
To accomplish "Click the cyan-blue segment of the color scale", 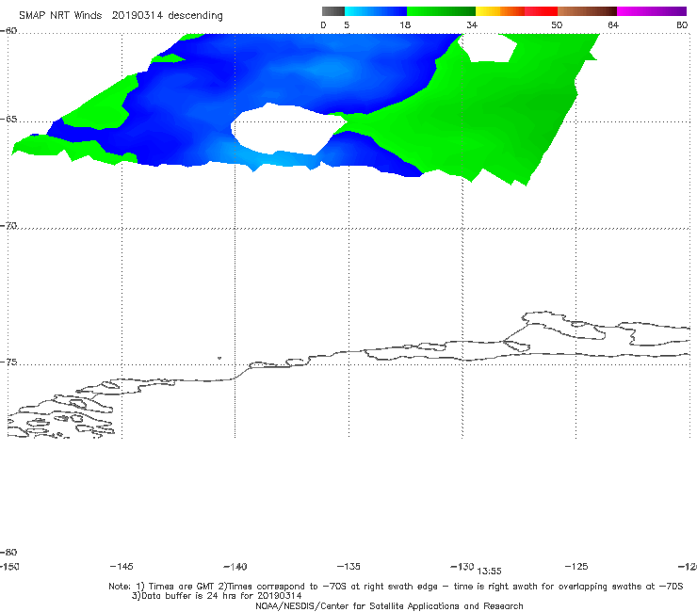I will pyautogui.click(x=376, y=11).
